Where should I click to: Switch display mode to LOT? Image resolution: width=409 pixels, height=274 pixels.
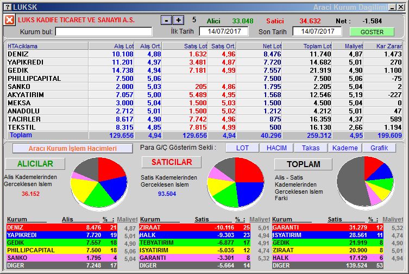[242, 148]
